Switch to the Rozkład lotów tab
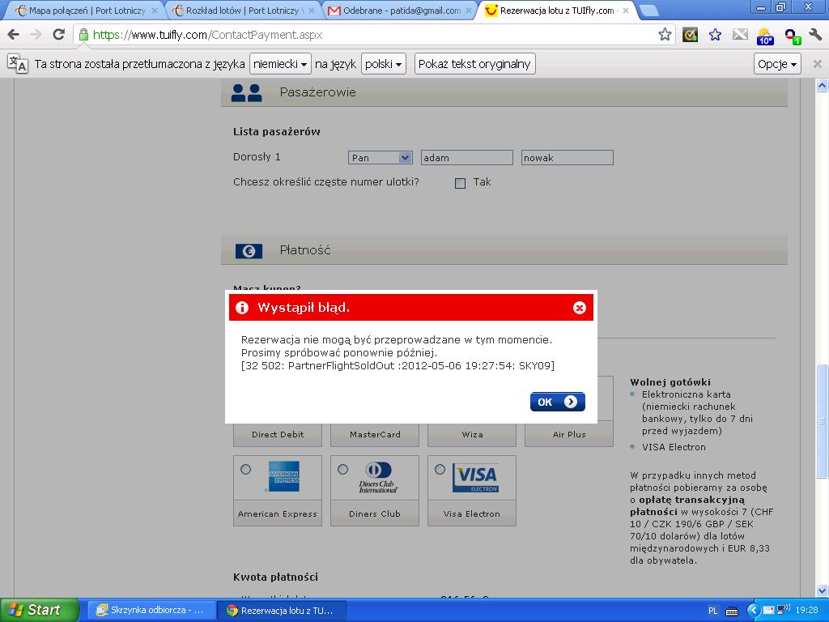829x622 pixels. (243, 11)
